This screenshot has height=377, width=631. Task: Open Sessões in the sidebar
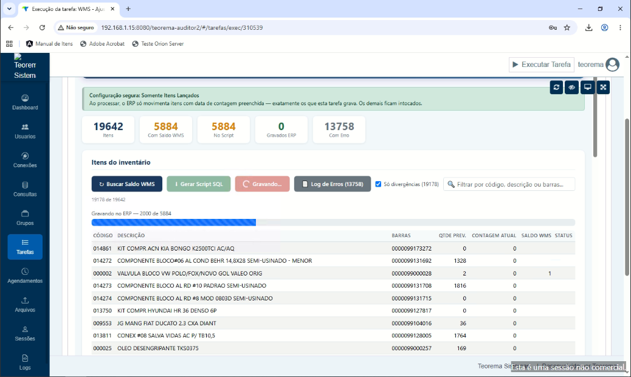[25, 334]
